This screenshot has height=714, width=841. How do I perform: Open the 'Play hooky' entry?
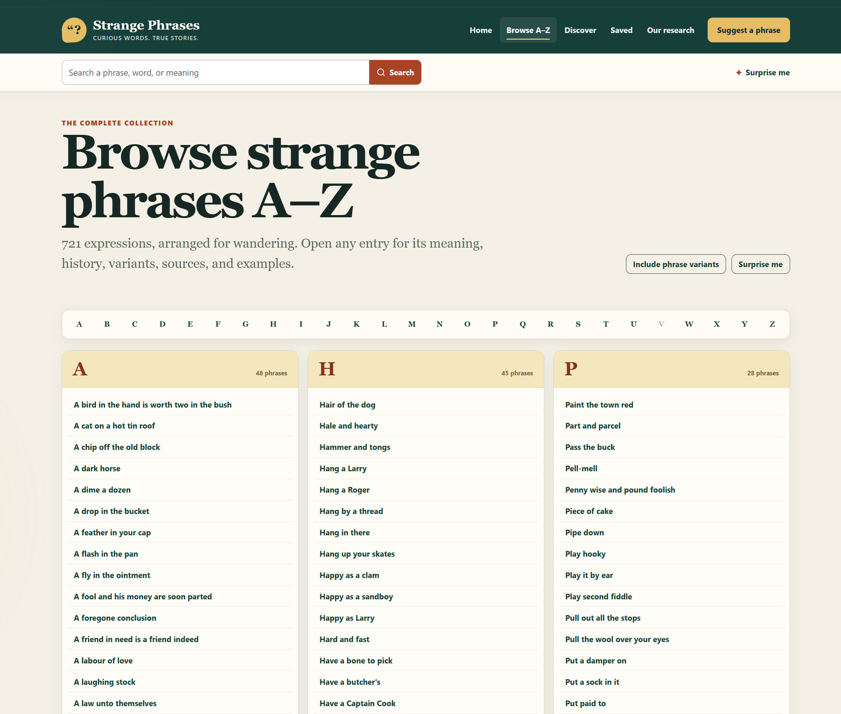(671, 554)
